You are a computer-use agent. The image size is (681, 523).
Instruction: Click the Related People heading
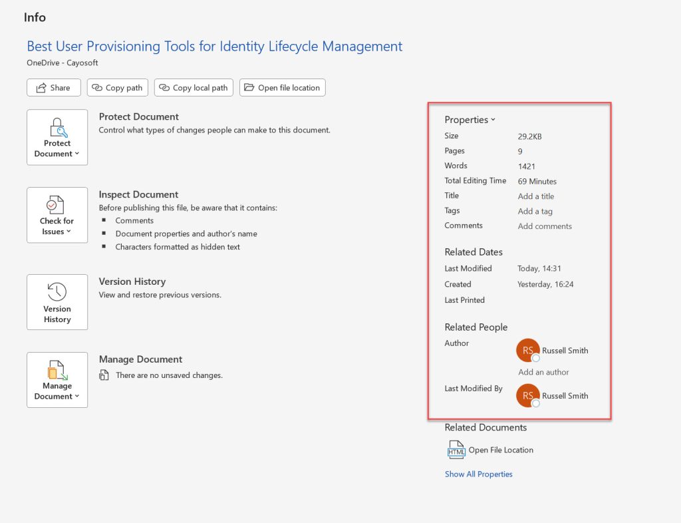[476, 327]
